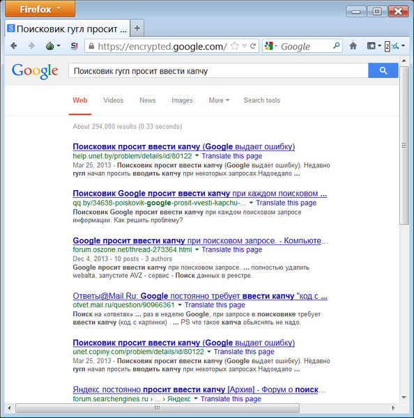The image size is (414, 418).
Task: Click the horizontal scrollbar left arrow
Action: pos(10,408)
